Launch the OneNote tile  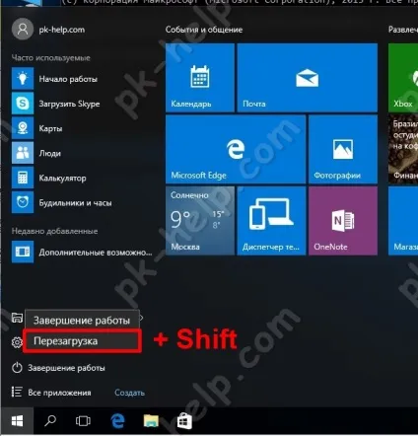343,221
